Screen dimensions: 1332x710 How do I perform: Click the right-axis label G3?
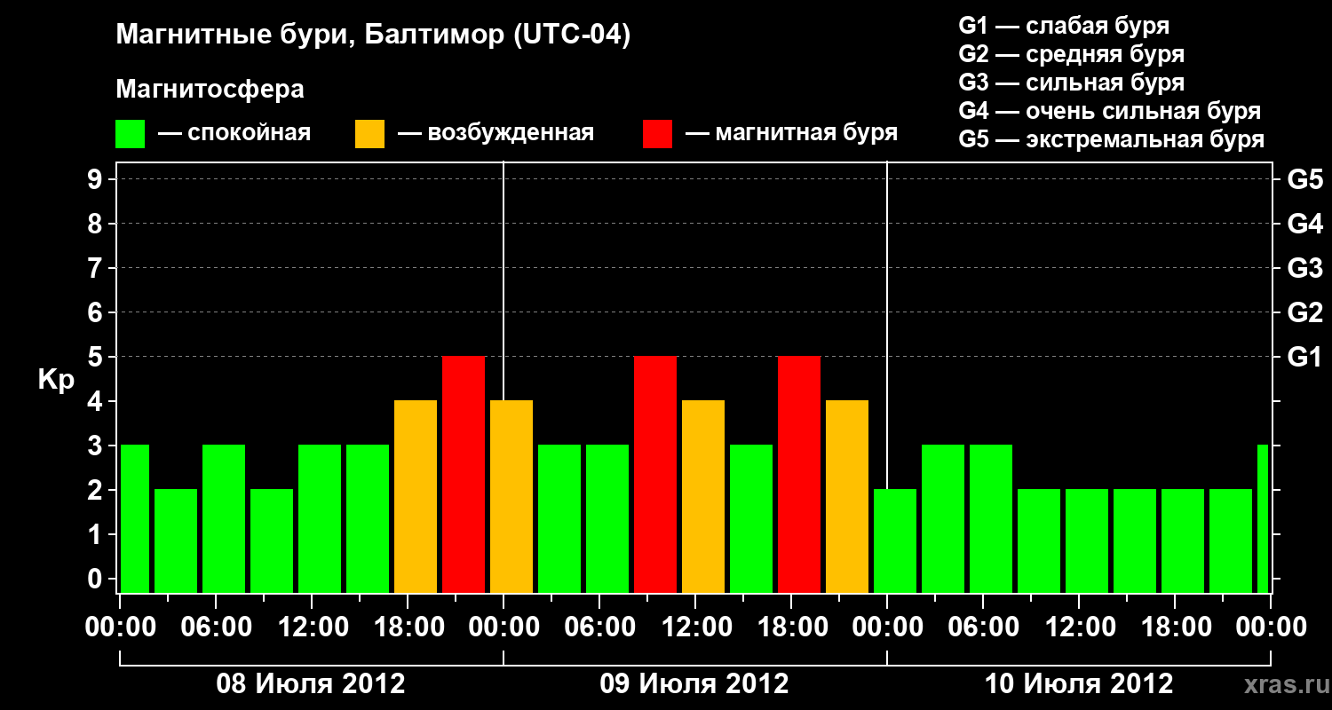(1305, 269)
